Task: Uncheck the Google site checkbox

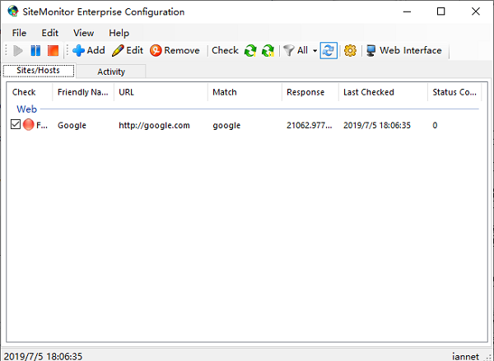Action: tap(16, 125)
